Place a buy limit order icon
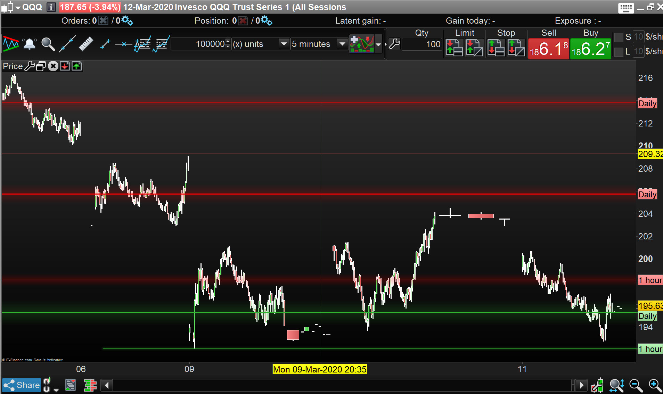The width and height of the screenshot is (663, 394). [454, 48]
